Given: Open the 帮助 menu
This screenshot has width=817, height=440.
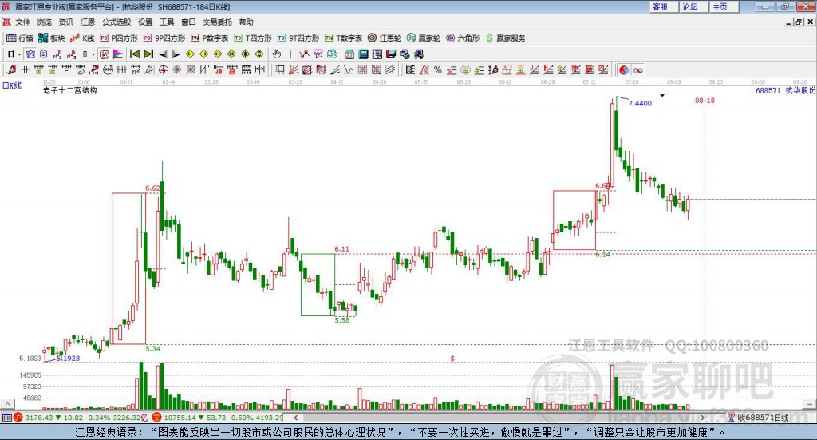Looking at the screenshot, I should (246, 22).
